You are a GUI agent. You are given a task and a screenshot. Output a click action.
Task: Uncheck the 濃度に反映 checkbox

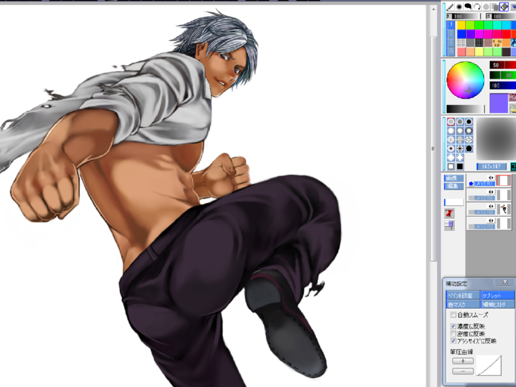453,326
